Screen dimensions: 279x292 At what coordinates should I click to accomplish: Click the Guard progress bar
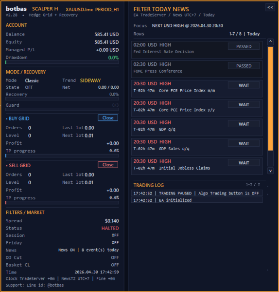pos(62,110)
